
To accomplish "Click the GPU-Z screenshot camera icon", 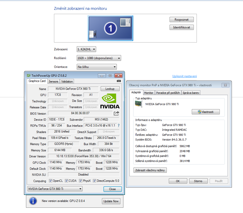I will tap(119, 81).
